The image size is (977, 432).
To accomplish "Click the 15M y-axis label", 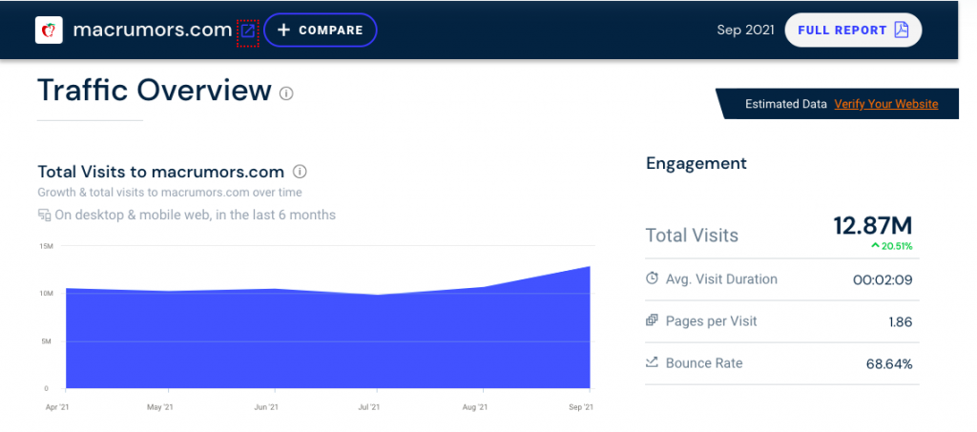I will click(x=46, y=246).
